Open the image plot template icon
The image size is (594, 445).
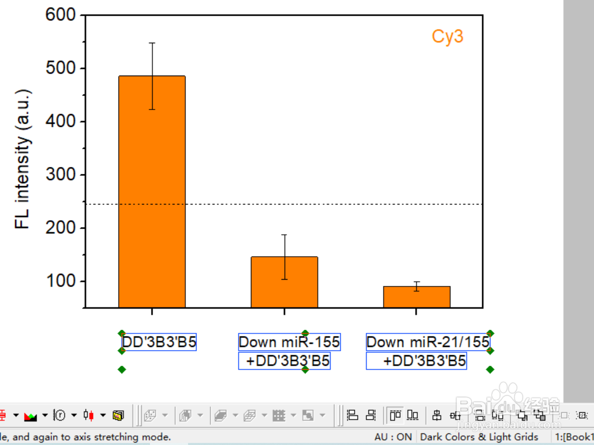pos(118,415)
